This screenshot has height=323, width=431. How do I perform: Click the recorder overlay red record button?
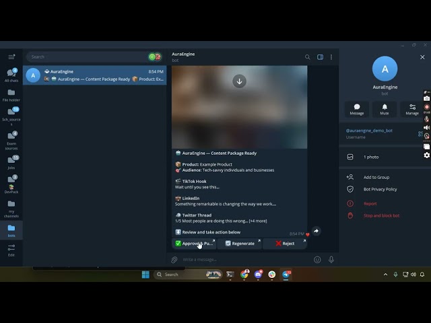[x=426, y=107]
